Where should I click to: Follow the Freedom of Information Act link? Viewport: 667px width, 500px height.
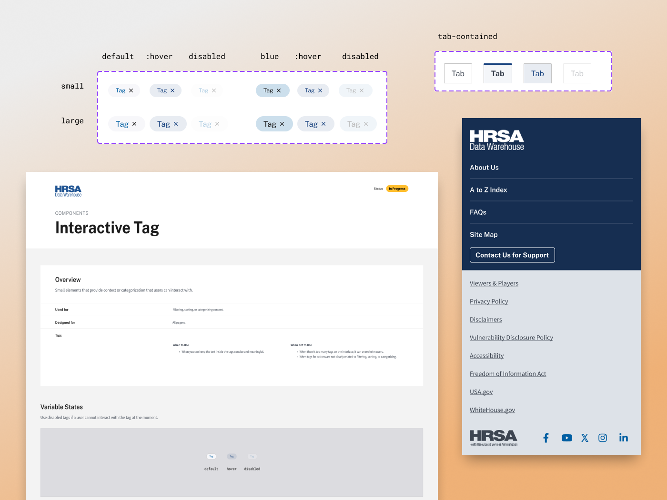coord(508,374)
